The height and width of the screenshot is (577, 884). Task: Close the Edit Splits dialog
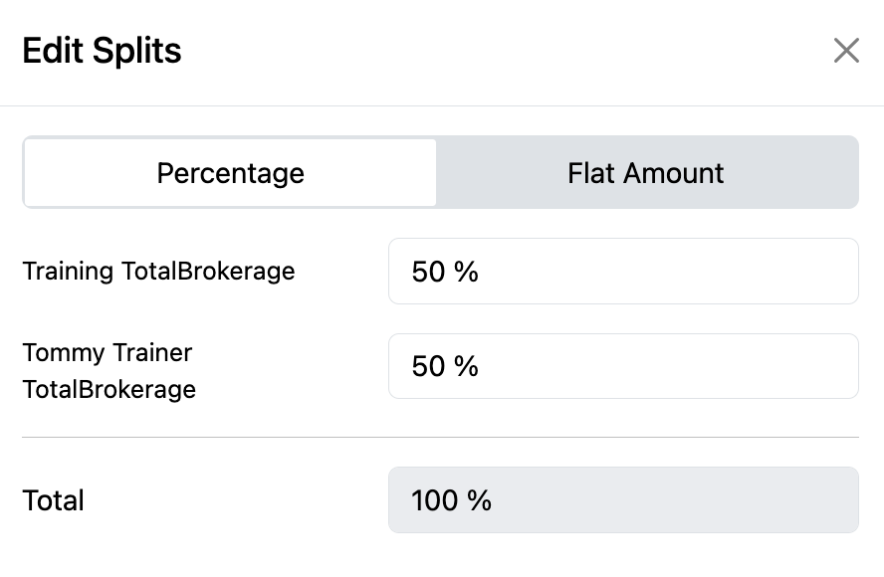[x=846, y=51]
